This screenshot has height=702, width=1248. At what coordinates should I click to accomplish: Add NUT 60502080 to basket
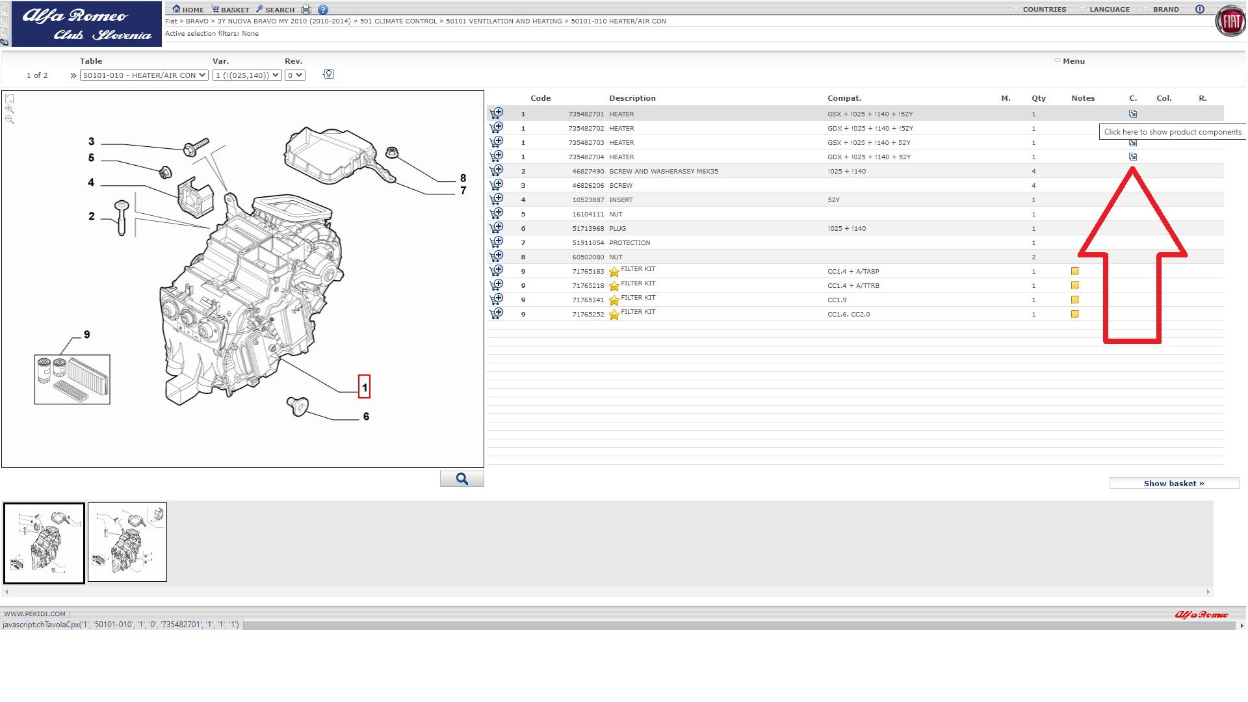click(x=497, y=256)
